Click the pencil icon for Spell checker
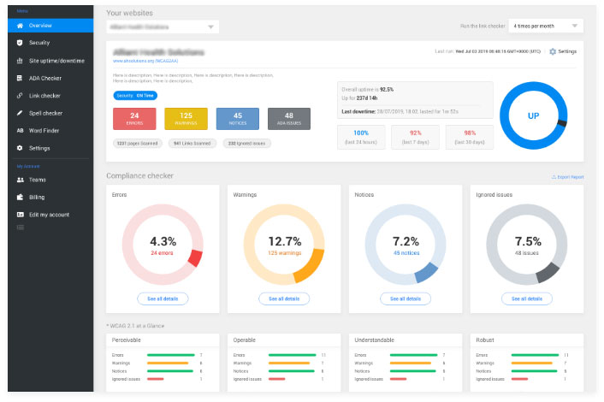 (x=20, y=113)
